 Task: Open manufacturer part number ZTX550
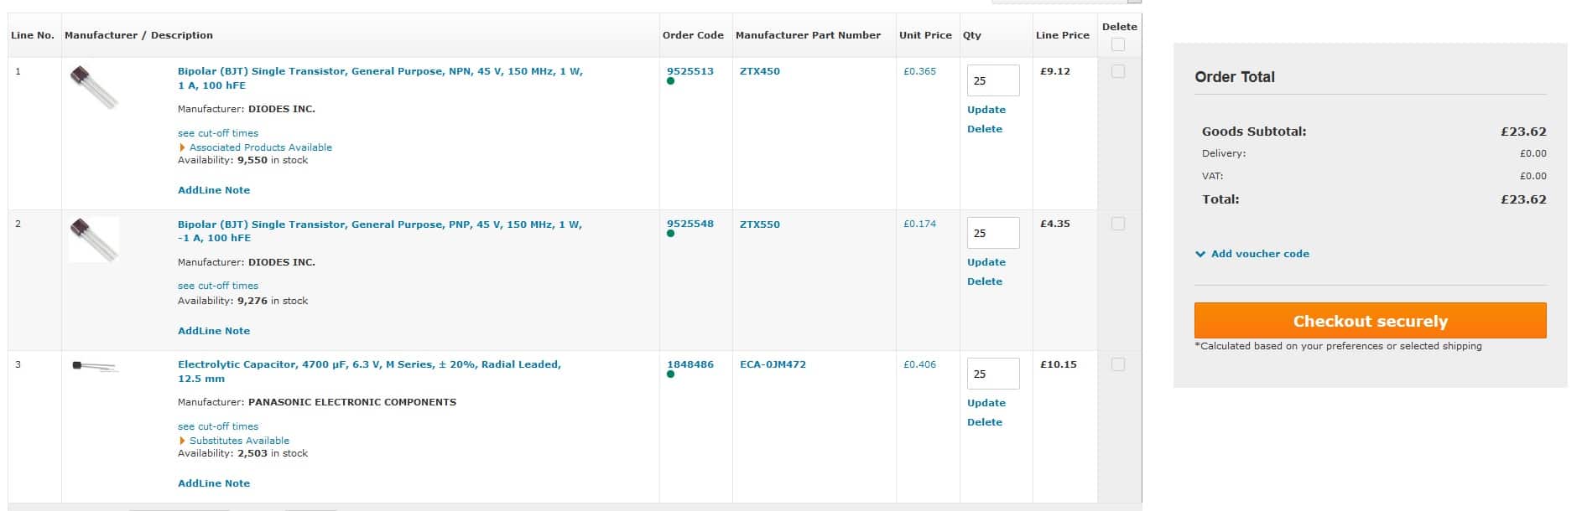pyautogui.click(x=760, y=225)
